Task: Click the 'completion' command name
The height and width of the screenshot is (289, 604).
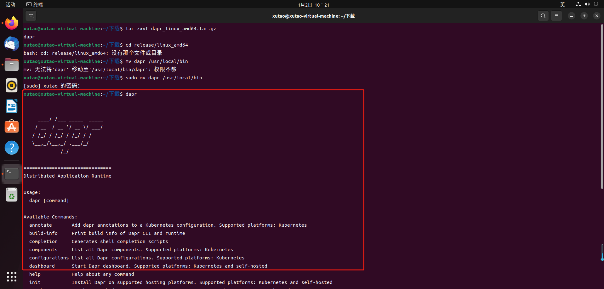Action: 43,241
